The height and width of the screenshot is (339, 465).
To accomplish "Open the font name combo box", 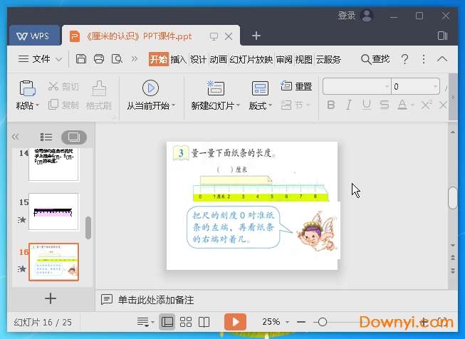I will [x=357, y=86].
